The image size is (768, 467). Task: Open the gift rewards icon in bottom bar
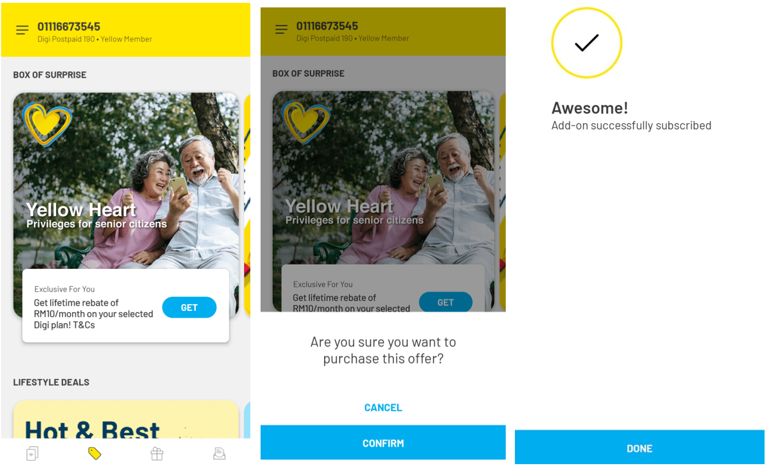coord(157,453)
